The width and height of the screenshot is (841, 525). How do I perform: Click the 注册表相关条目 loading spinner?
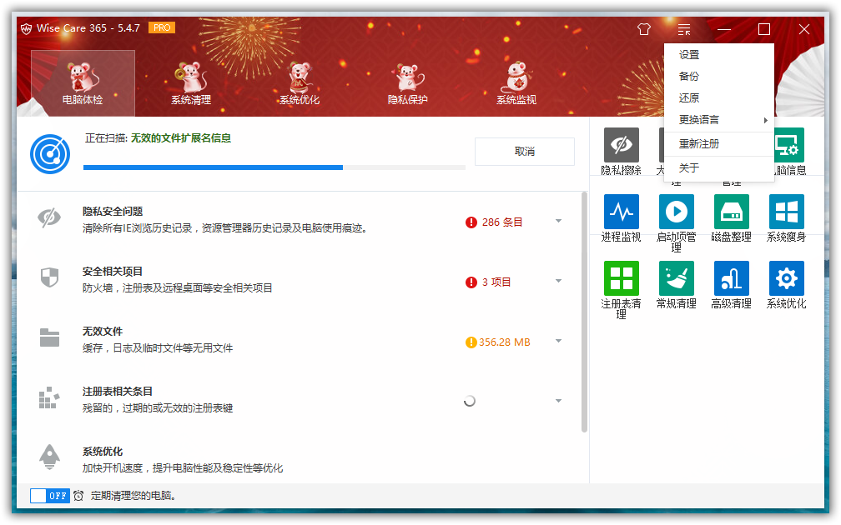click(x=469, y=402)
